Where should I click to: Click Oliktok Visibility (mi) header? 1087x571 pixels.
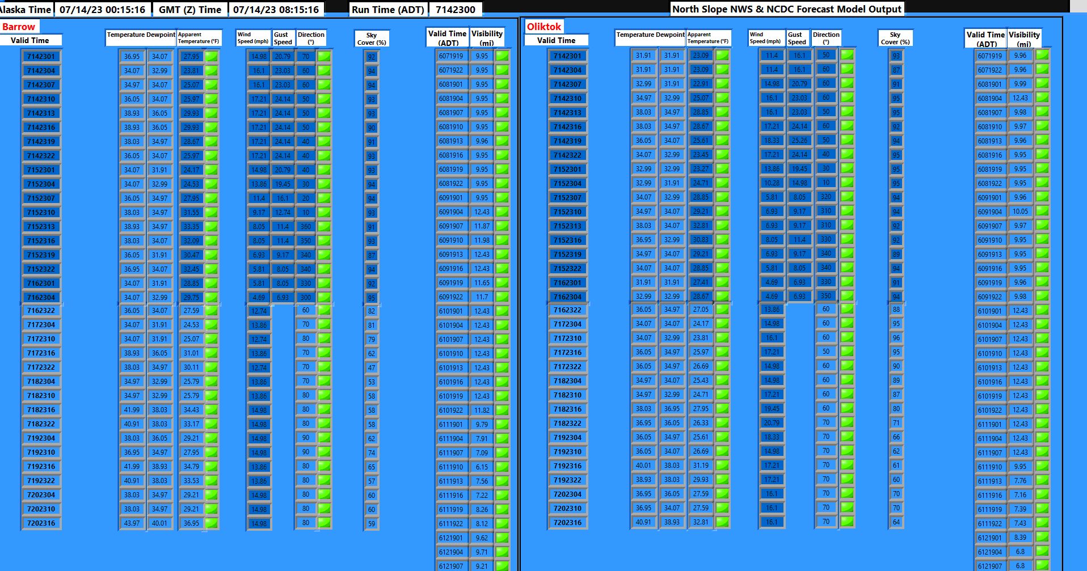pyautogui.click(x=1024, y=38)
